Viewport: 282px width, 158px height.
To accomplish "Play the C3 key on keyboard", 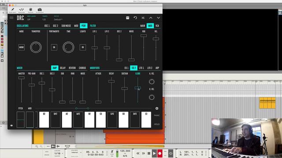I will coord(101,120).
